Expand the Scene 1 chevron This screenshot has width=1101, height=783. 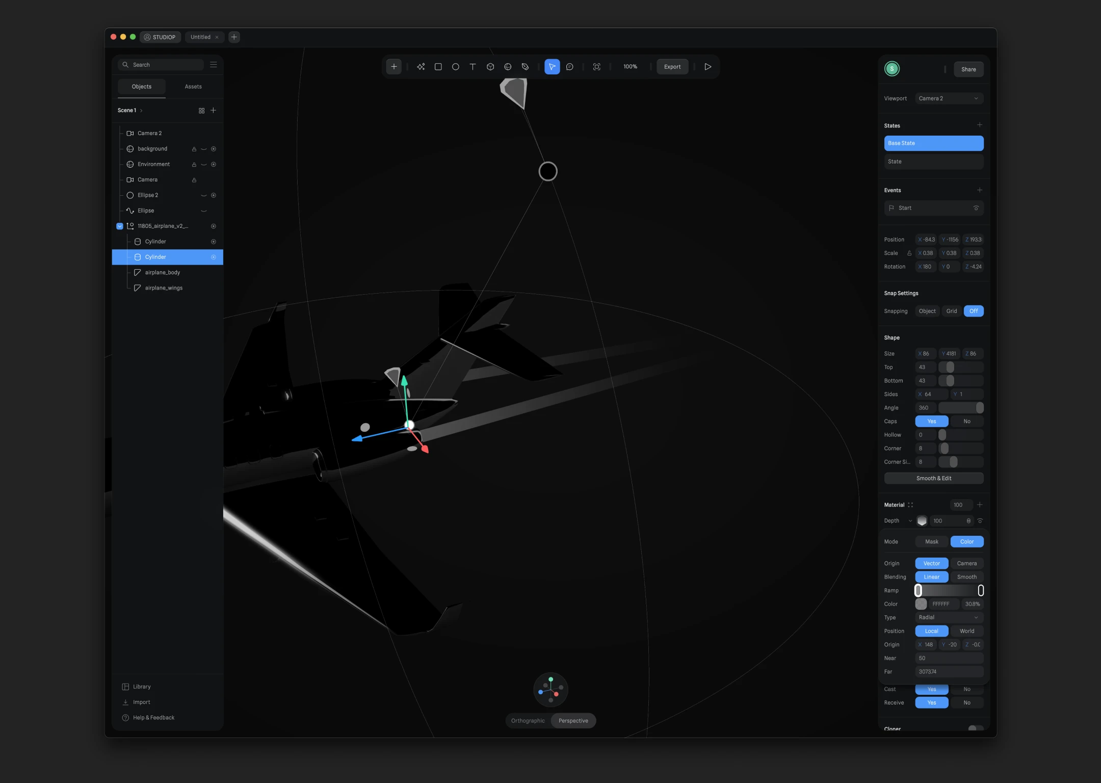[141, 111]
